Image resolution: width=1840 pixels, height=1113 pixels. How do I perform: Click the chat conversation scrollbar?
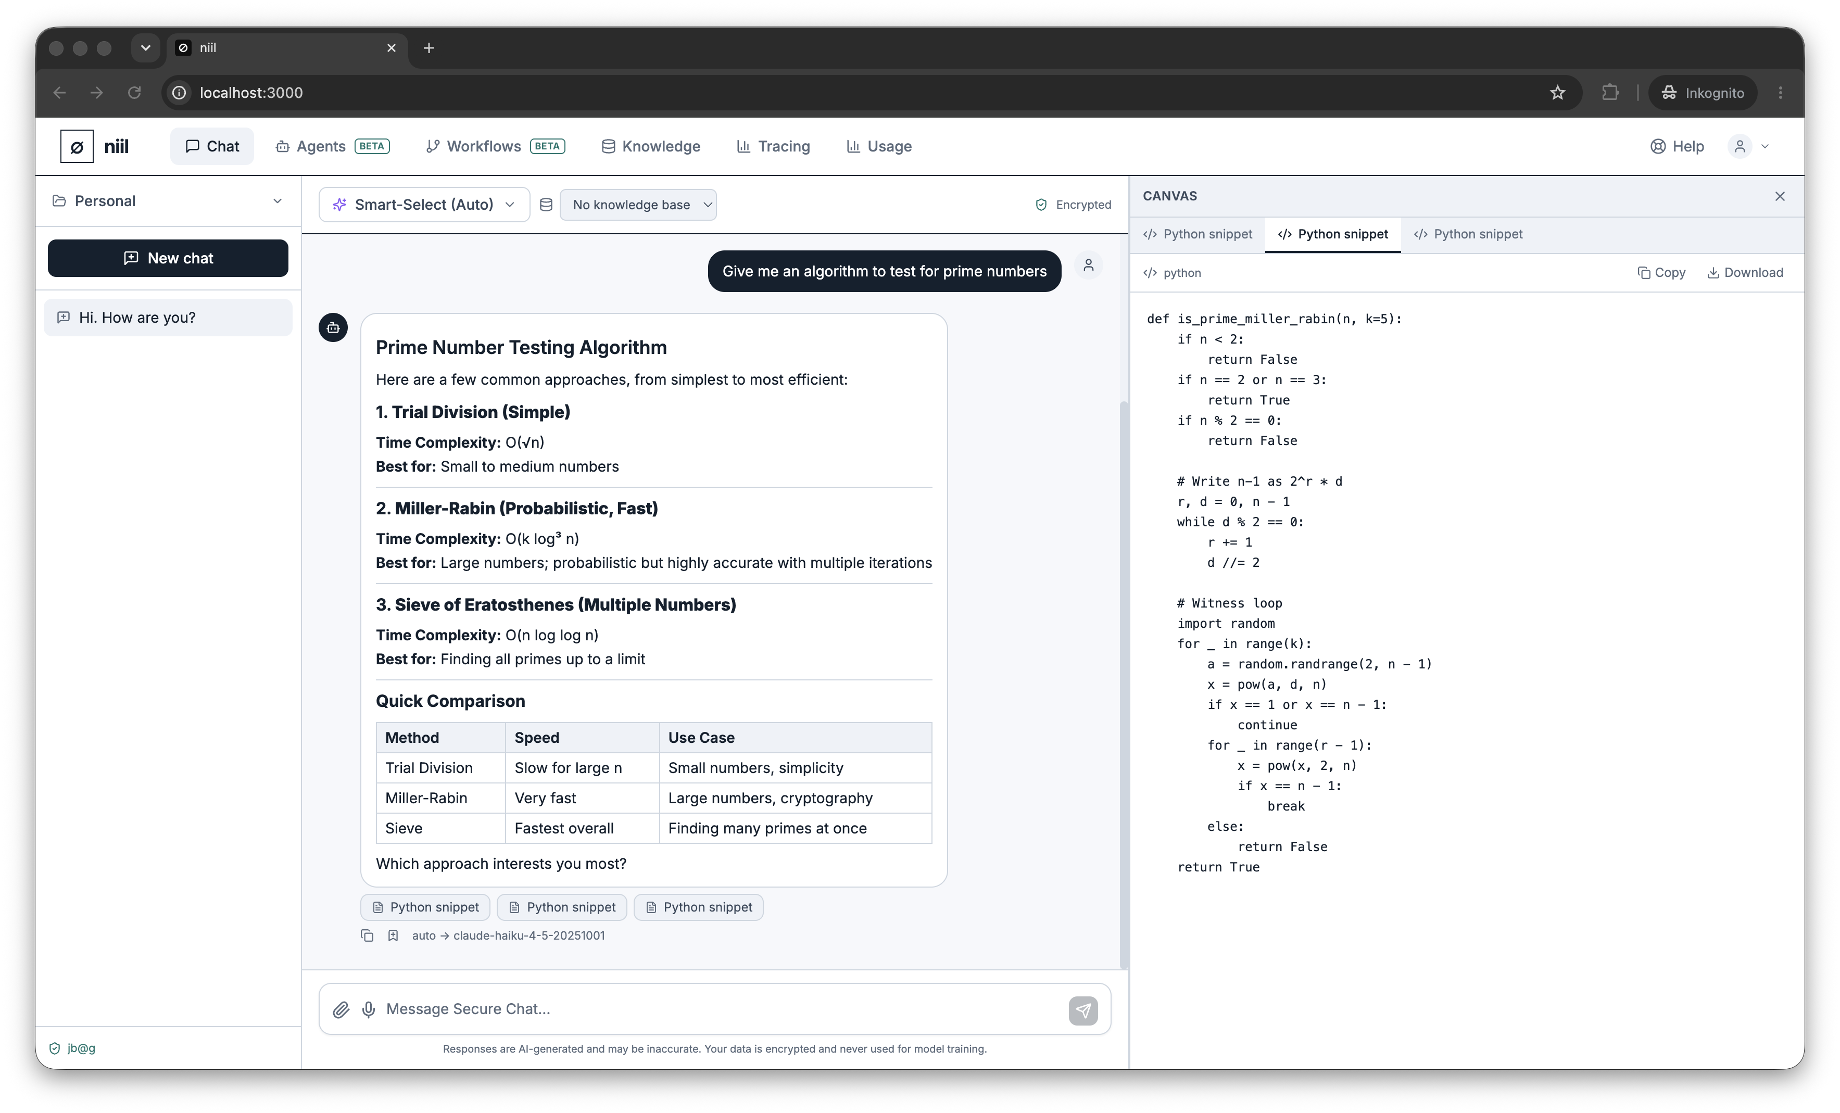(1123, 685)
